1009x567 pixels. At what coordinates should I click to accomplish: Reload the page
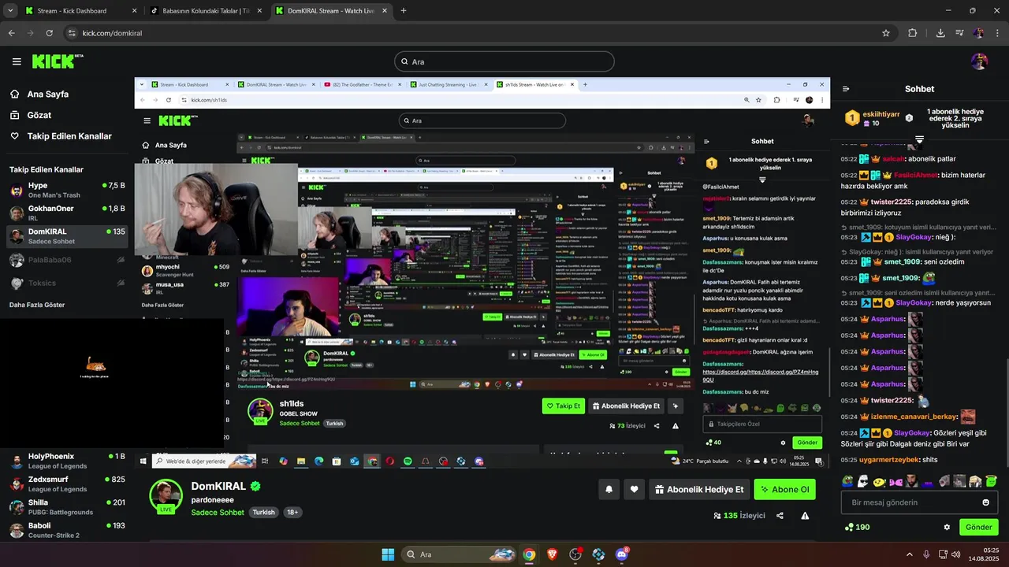coord(50,33)
